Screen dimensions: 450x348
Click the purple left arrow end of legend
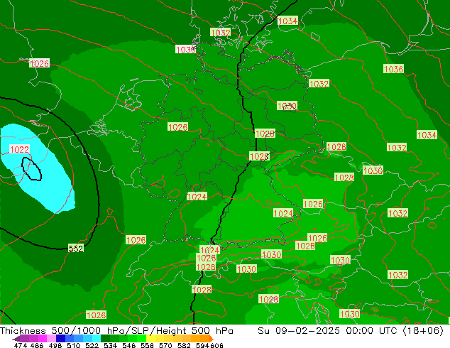pyautogui.click(x=16, y=339)
